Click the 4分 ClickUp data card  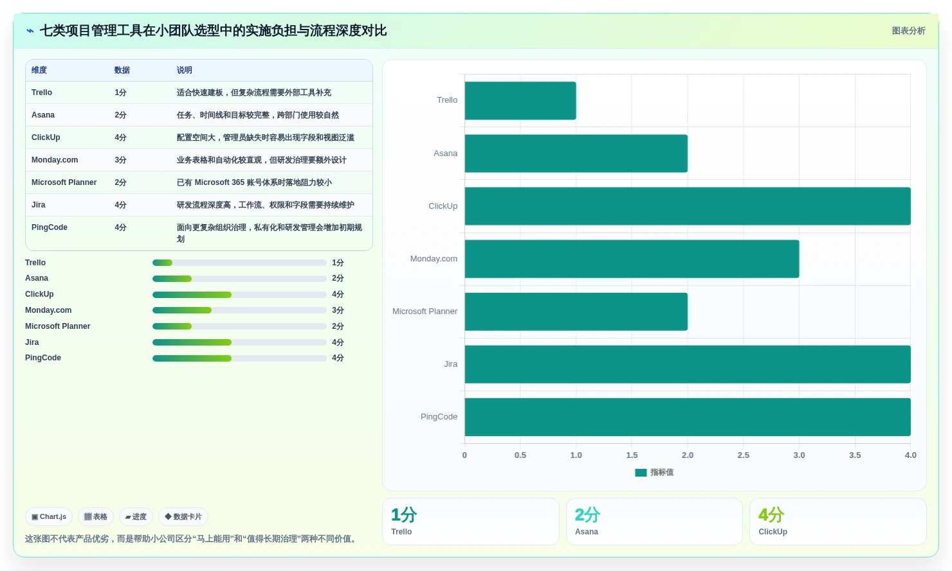click(x=838, y=522)
